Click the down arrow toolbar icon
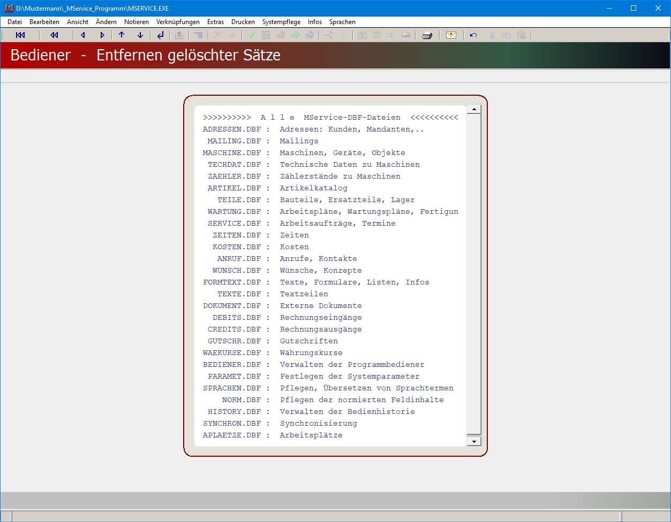 [140, 35]
